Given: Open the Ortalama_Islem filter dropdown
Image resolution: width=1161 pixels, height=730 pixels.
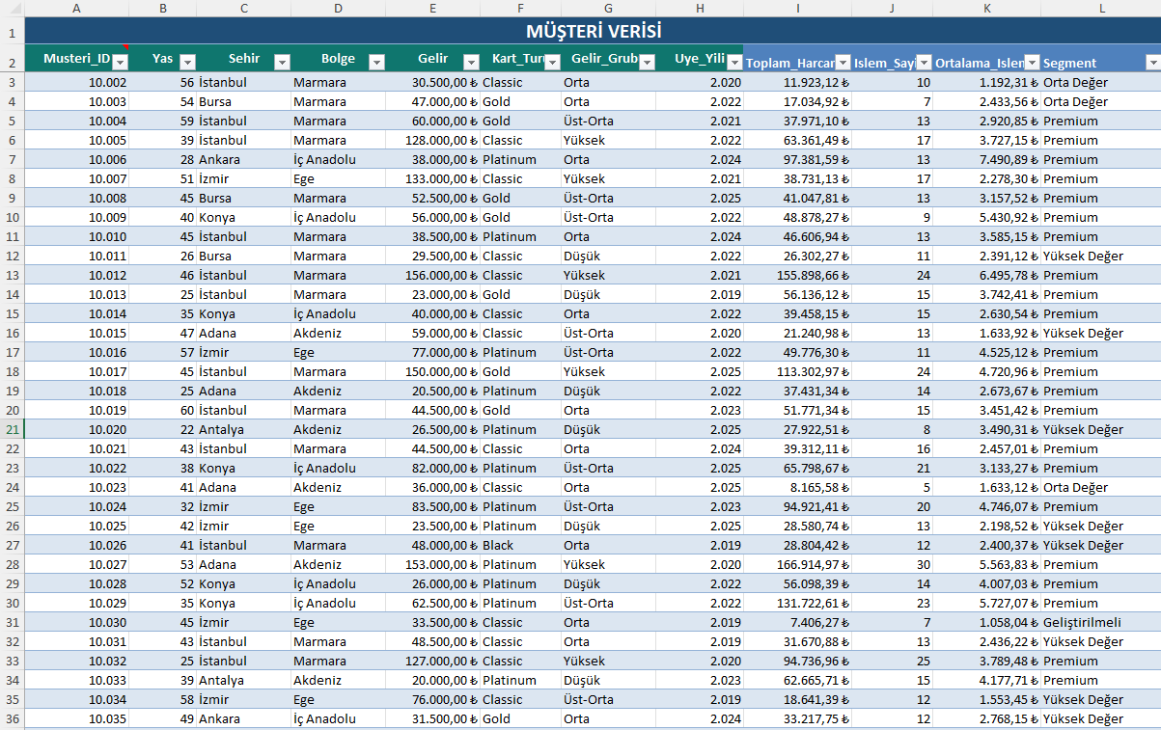Looking at the screenshot, I should tap(1032, 62).
